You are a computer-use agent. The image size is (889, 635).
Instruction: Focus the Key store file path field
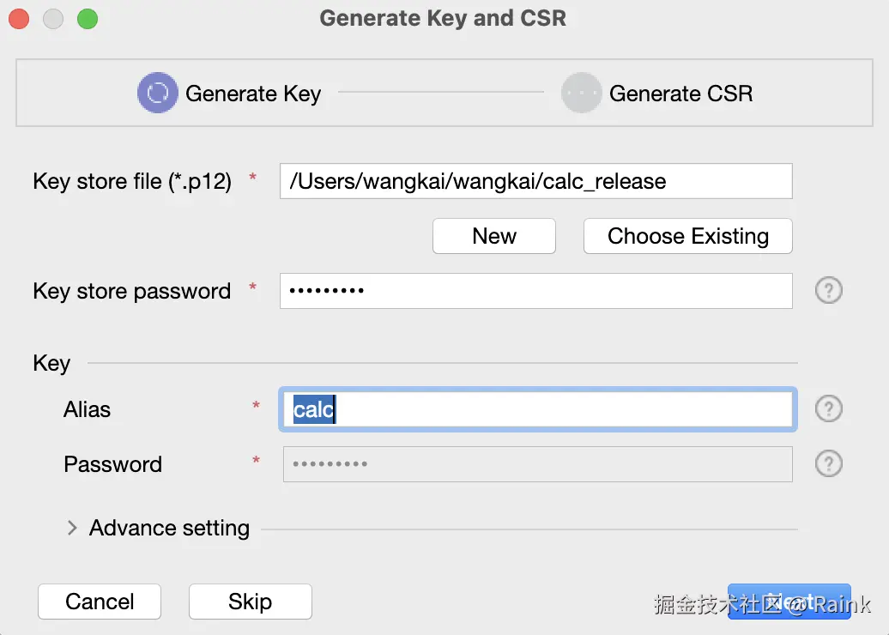point(535,182)
